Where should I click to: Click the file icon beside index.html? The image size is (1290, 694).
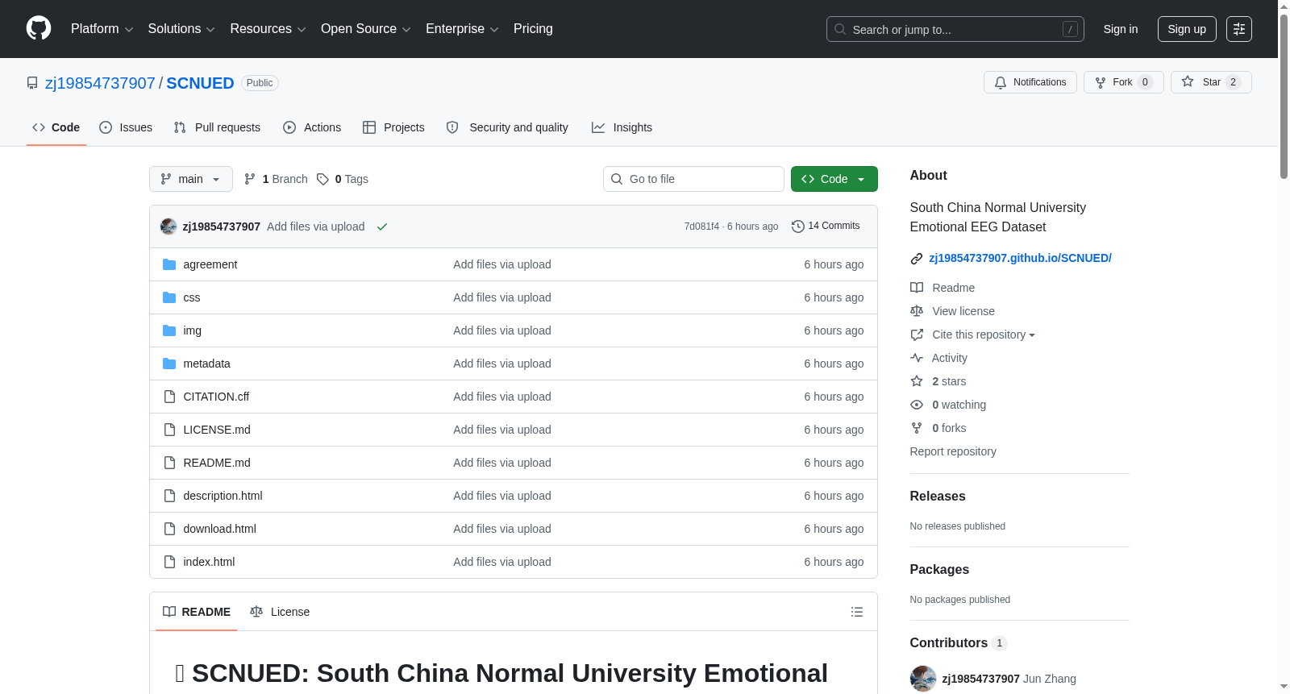point(169,562)
